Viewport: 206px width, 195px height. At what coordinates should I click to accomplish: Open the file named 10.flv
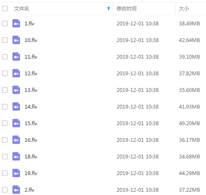click(31, 40)
